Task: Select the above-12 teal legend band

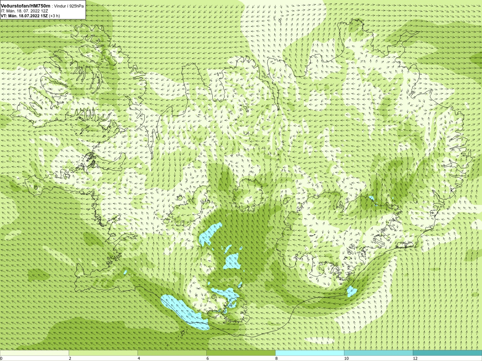Action: point(447,353)
